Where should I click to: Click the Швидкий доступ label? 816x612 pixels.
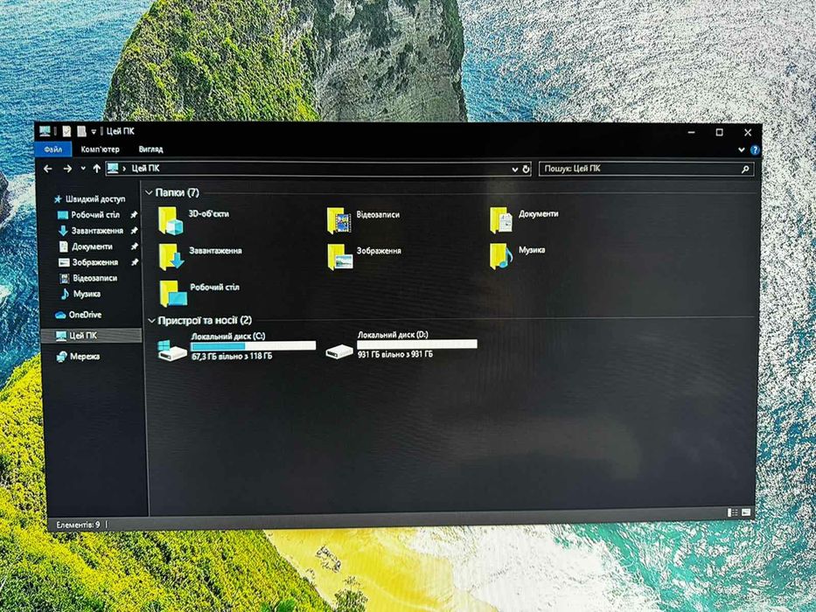pos(95,198)
